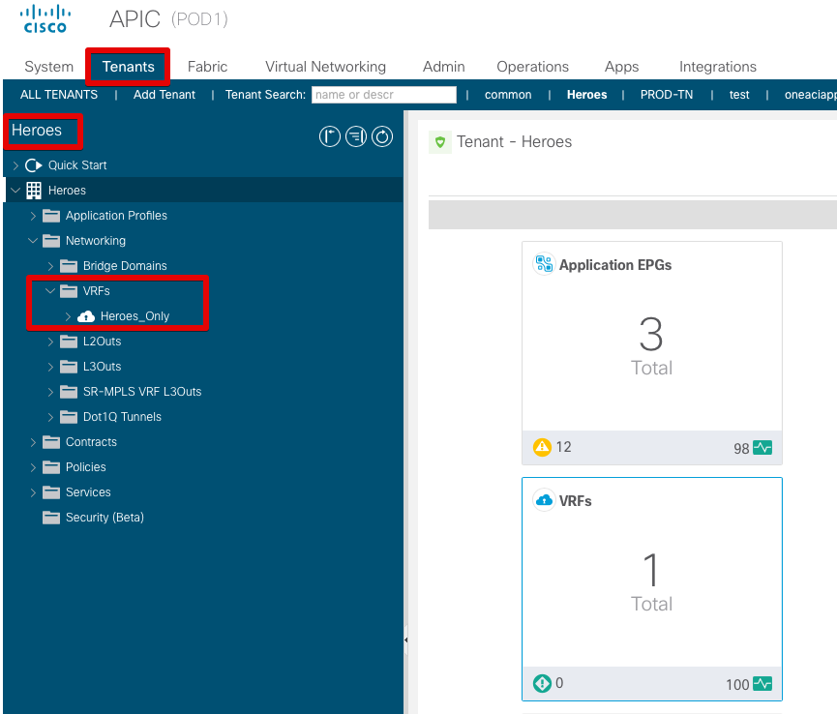Click the Policies folder icon
Viewport: 837px width, 714px height.
51,467
